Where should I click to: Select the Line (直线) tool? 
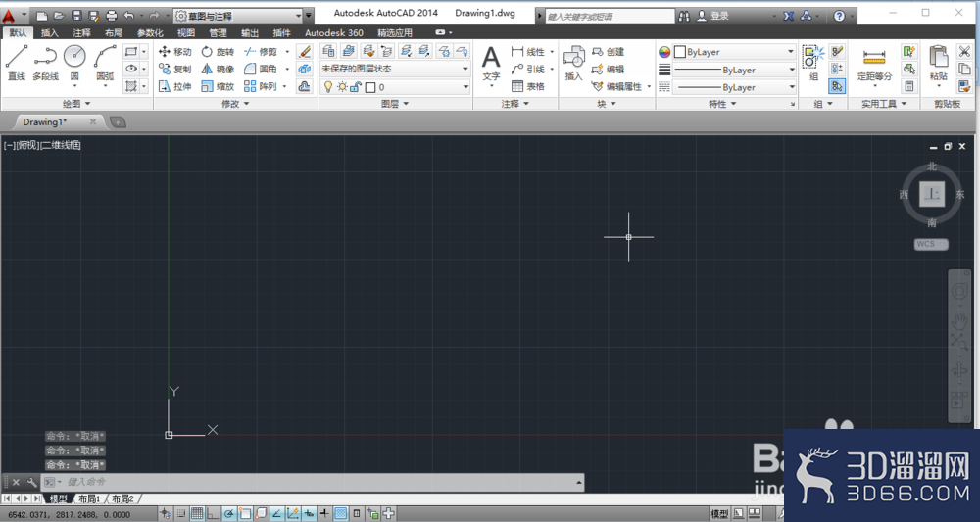[x=17, y=63]
